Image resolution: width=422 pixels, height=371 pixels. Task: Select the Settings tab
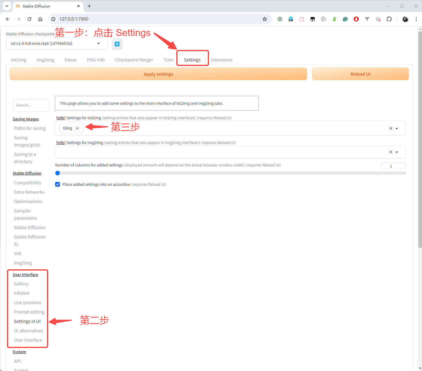click(192, 60)
